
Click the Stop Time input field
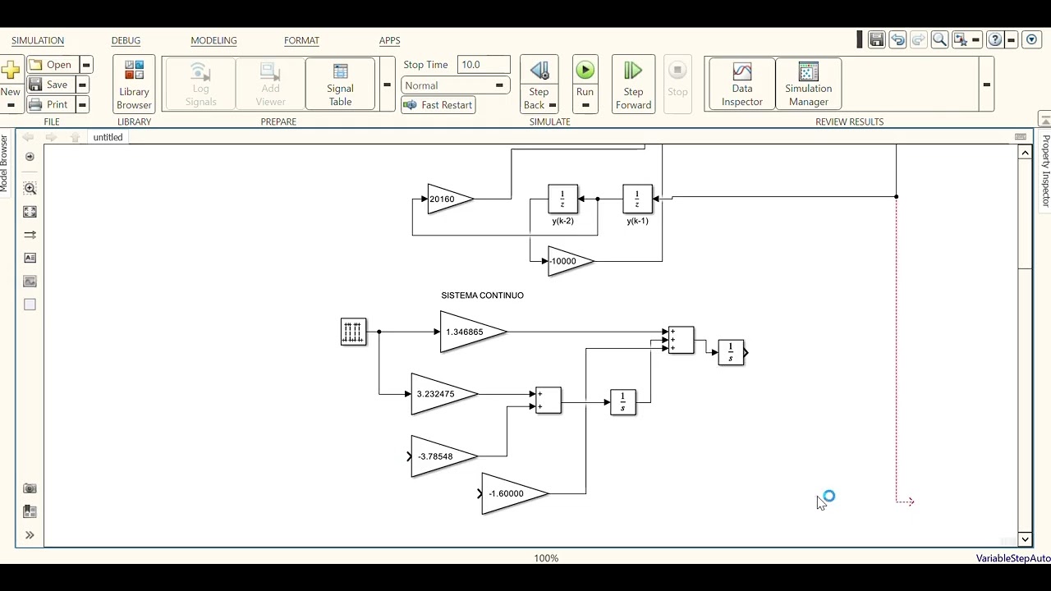tap(484, 65)
